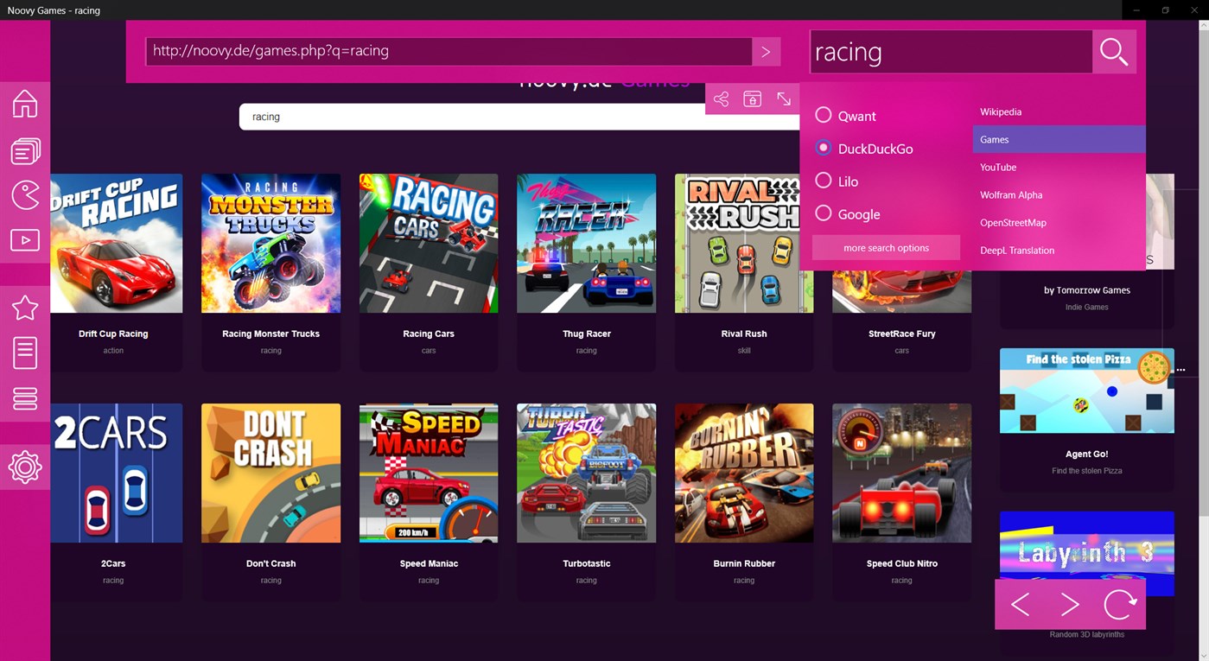
Task: Open browser settings with the gear icon
Action: (26, 467)
